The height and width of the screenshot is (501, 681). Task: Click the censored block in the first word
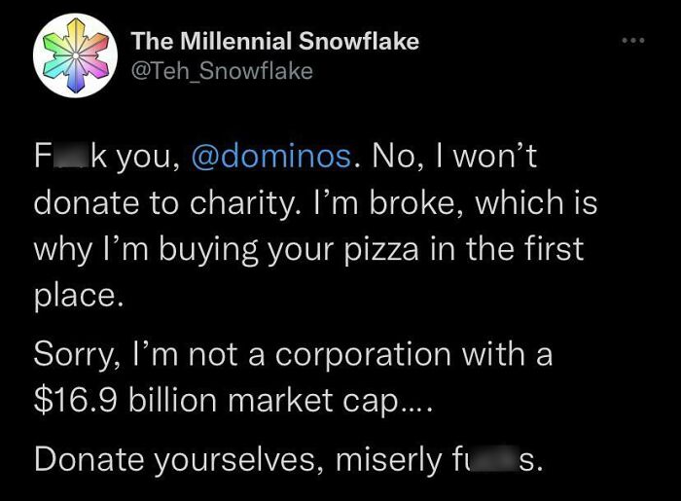[73, 156]
